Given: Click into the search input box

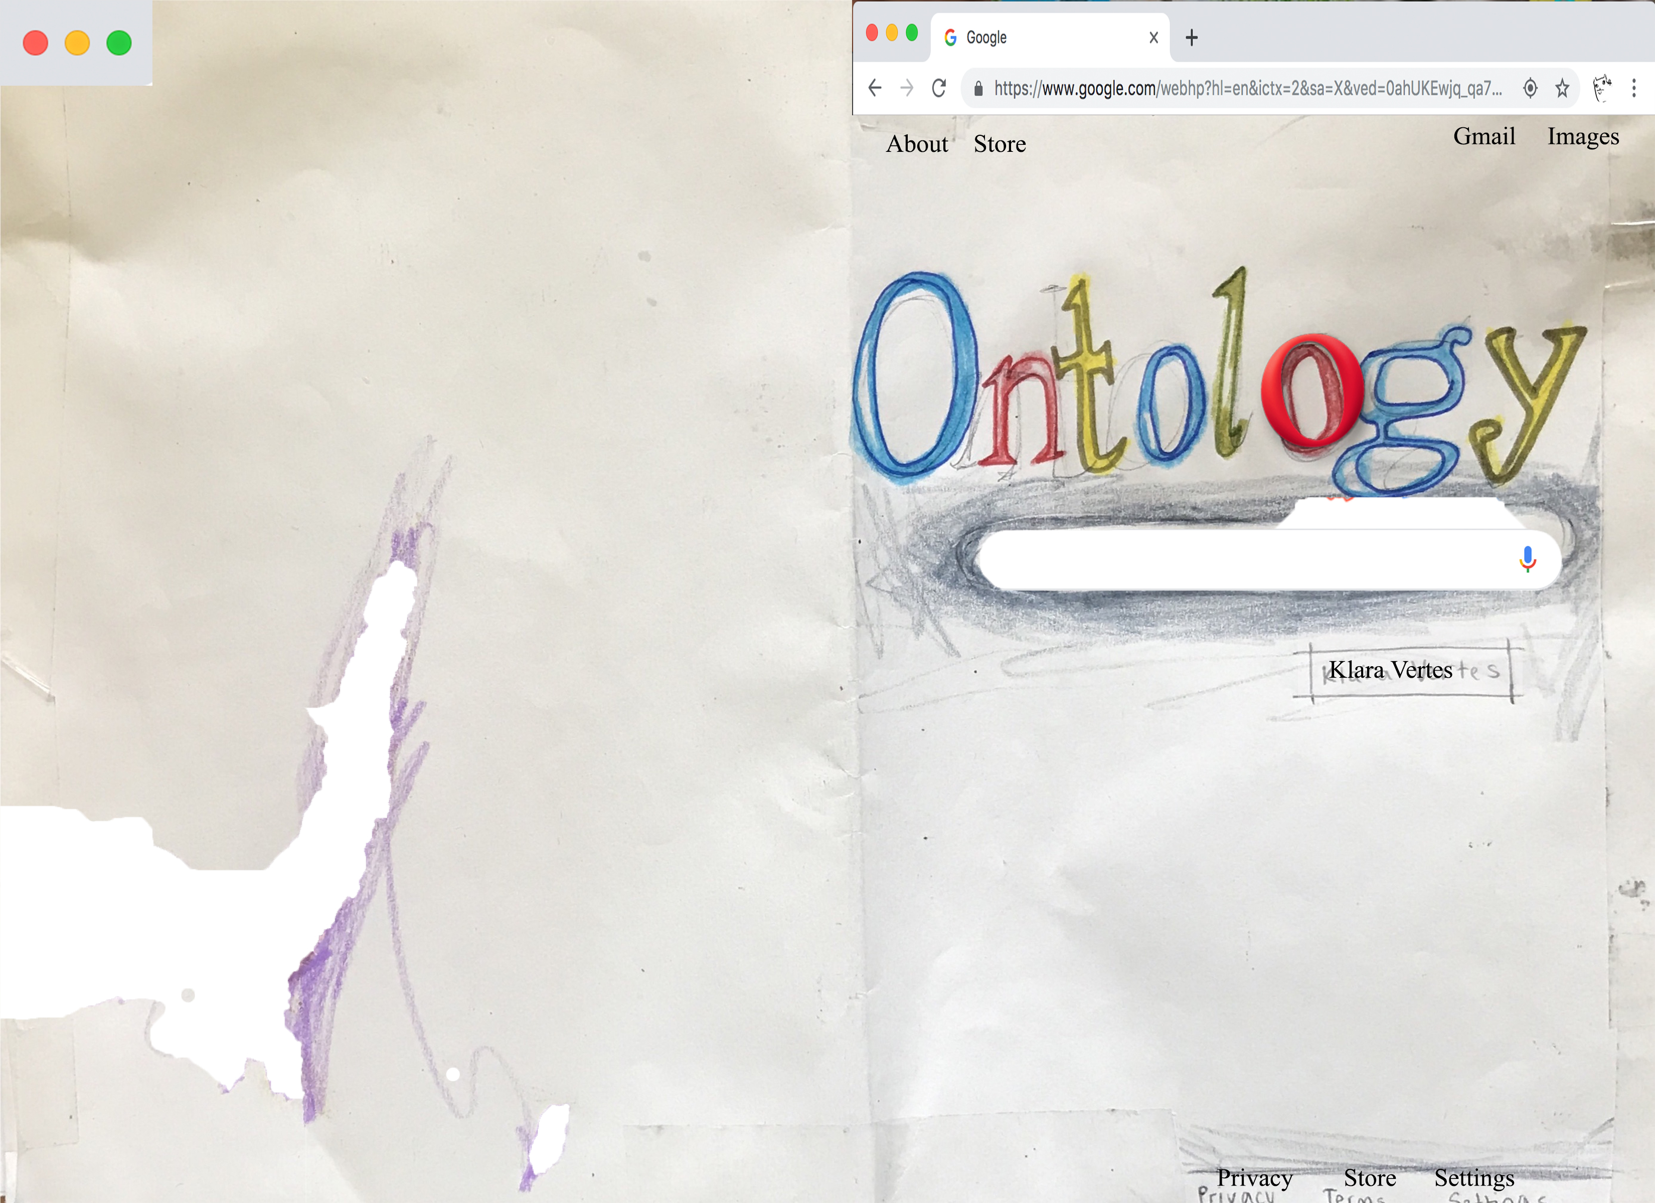Looking at the screenshot, I should [1269, 559].
